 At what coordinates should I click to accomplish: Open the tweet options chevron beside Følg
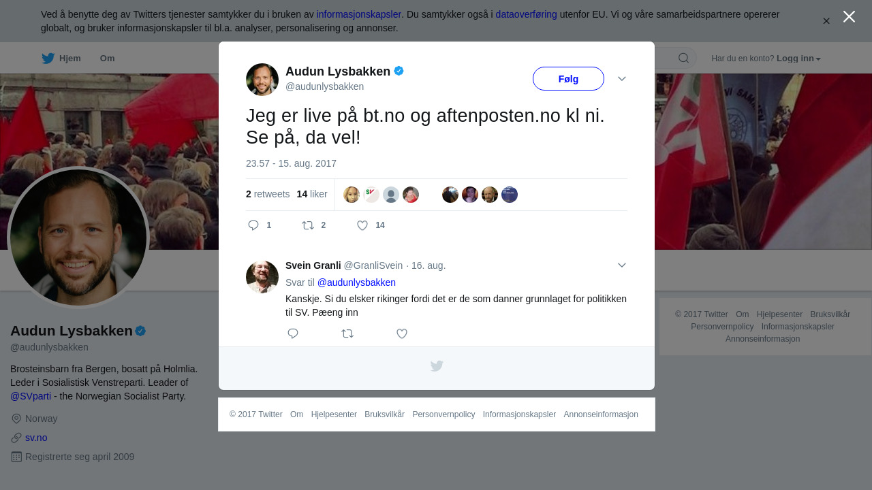pyautogui.click(x=622, y=79)
